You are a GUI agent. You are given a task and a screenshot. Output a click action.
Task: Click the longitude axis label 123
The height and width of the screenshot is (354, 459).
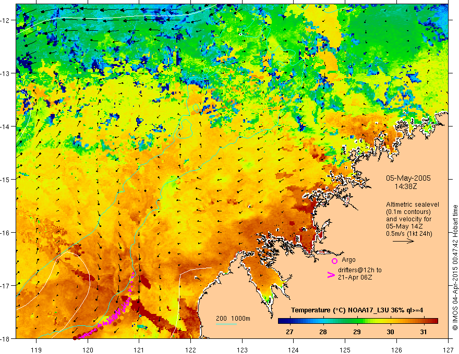click(242, 350)
